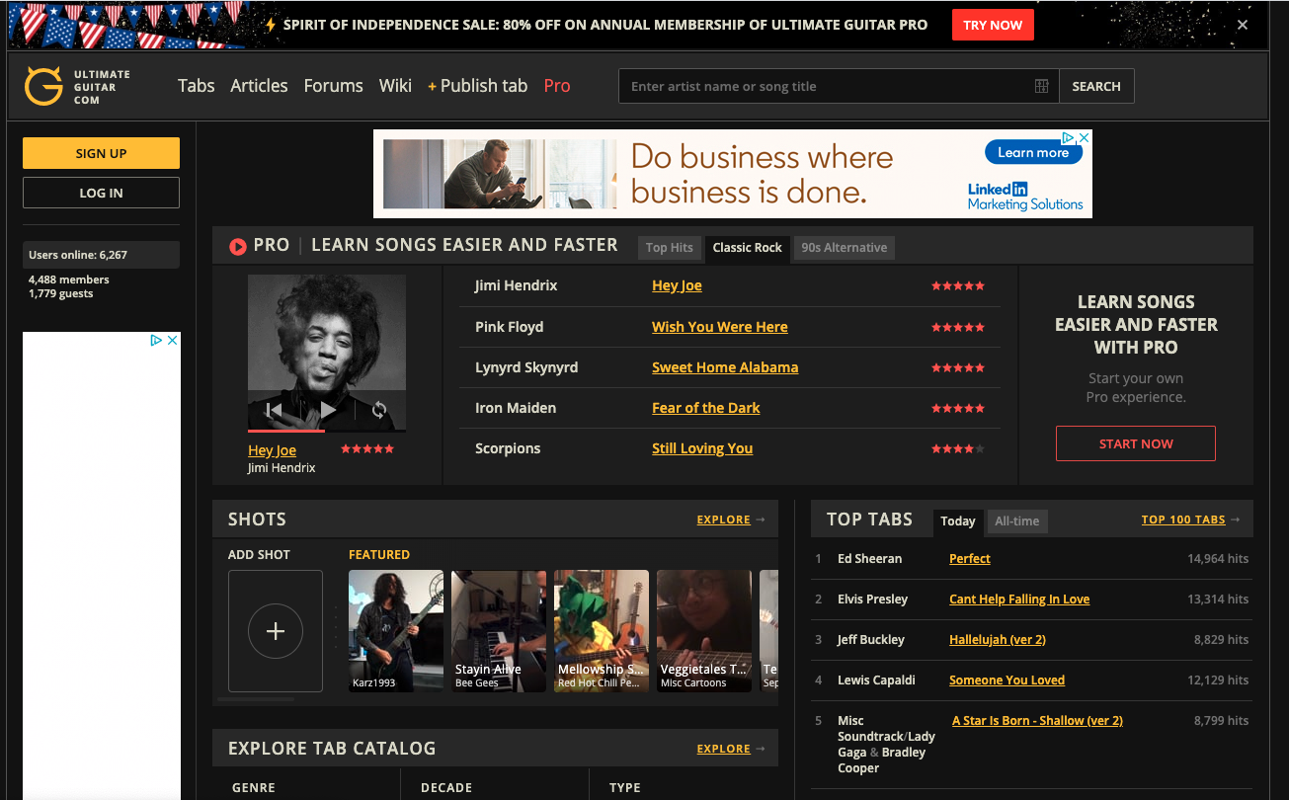Click the Log In button
The width and height of the screenshot is (1289, 800).
tap(101, 193)
